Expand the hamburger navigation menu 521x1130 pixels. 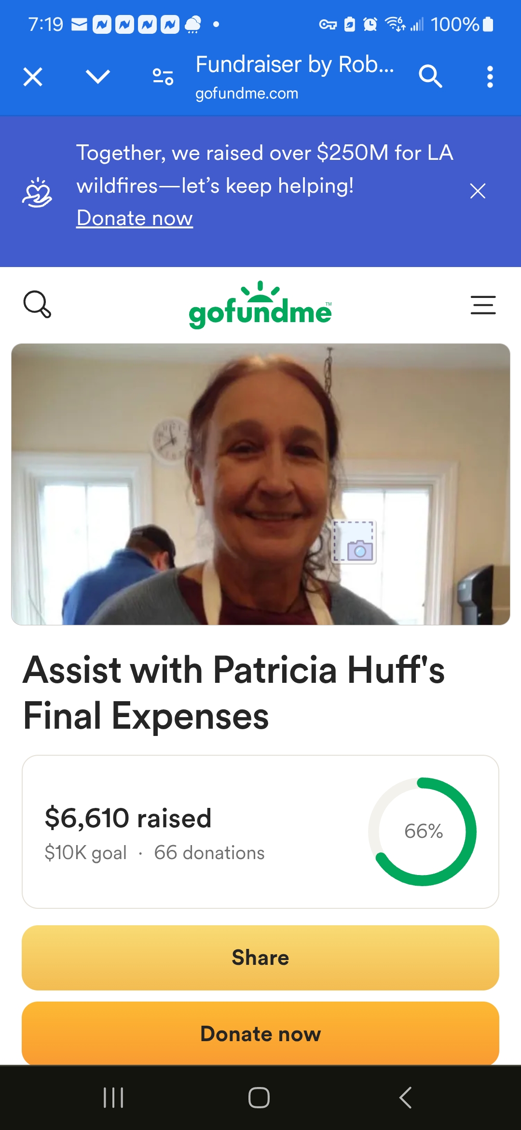pyautogui.click(x=483, y=305)
